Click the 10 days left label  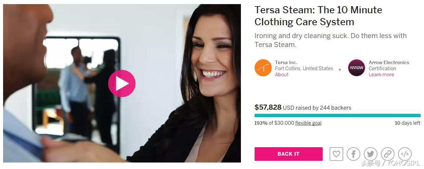(407, 123)
